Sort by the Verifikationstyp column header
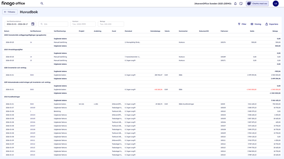Screen dimensions: 284x159 point(60,31)
